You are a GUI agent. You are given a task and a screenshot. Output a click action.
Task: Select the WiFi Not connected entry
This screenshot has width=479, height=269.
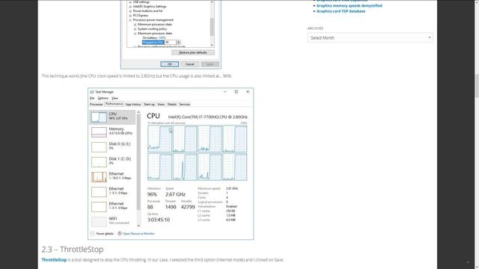(x=112, y=221)
